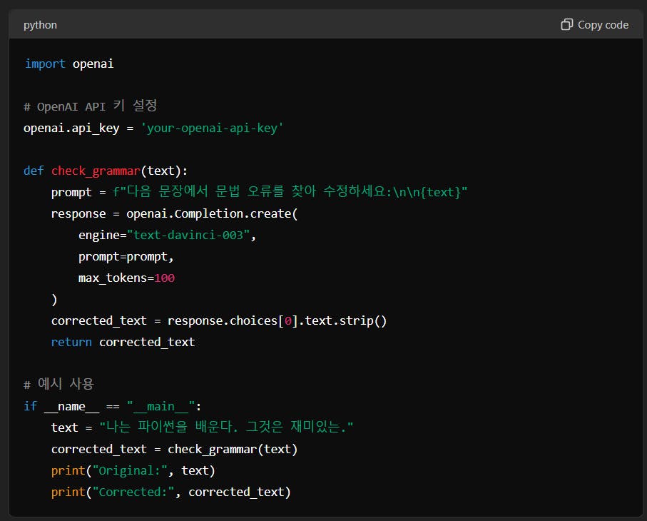This screenshot has width=647, height=521.
Task: Click the 'prompt=prompt,' argument line
Action: click(126, 257)
